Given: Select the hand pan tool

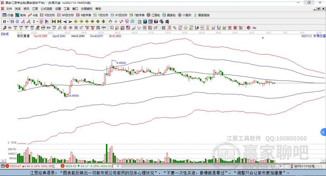Looking at the screenshot, I should click(110, 22).
